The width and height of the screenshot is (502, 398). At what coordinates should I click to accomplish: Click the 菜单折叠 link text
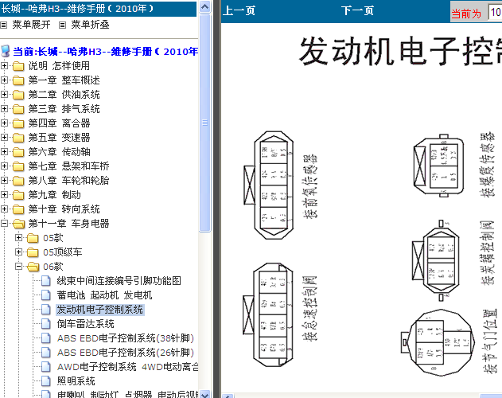90,25
